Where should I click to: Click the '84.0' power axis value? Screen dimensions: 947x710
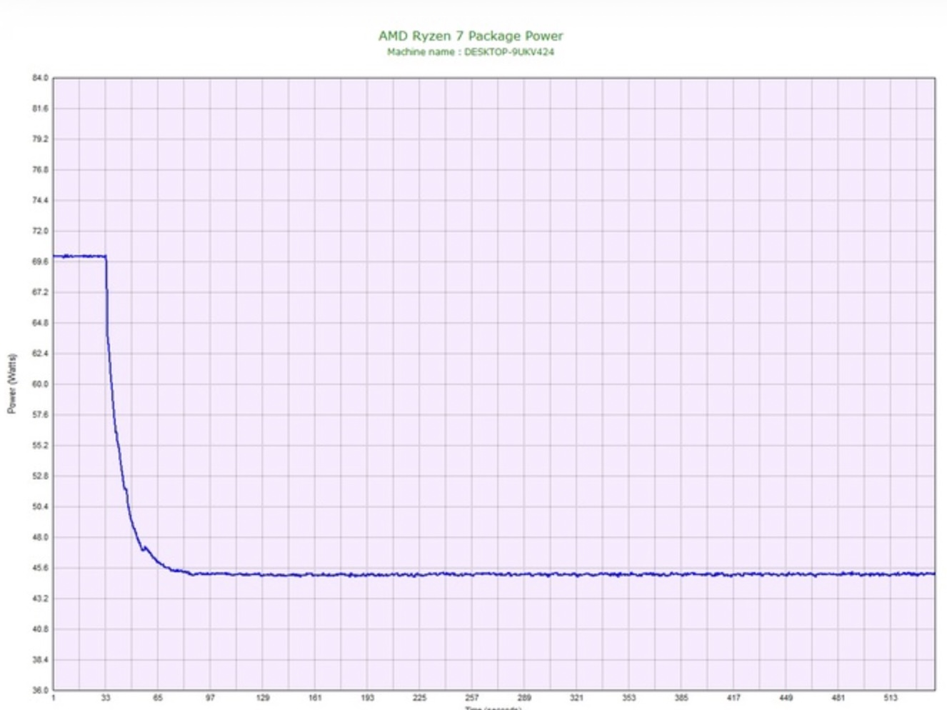coord(40,78)
